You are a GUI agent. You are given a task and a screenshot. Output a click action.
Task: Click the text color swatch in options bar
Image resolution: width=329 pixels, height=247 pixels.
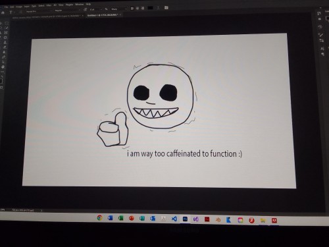tap(150, 8)
